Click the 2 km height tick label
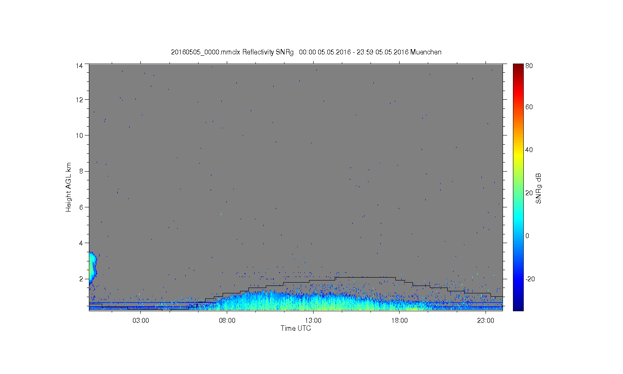The height and width of the screenshot is (374, 623). (x=81, y=279)
